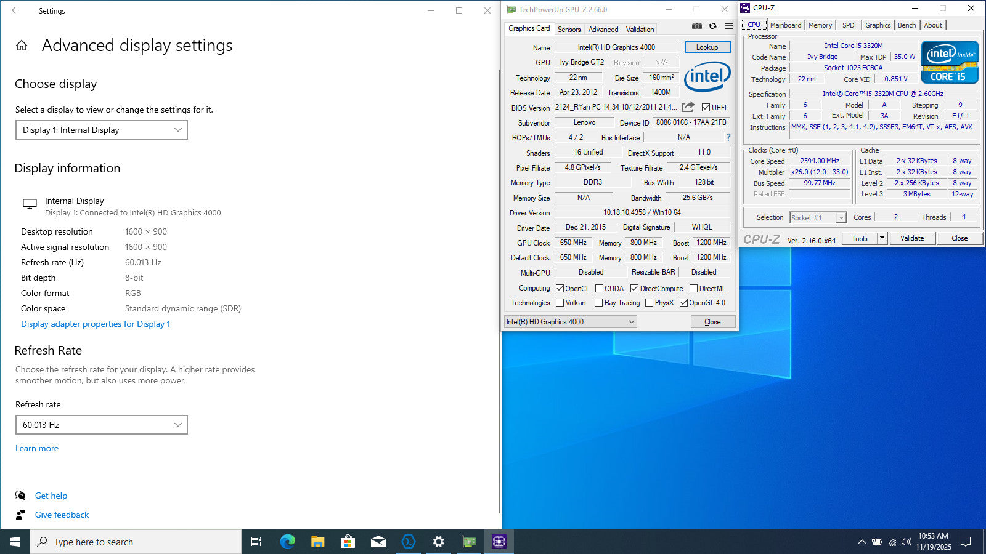Click the GPU-Z refresh icon

click(x=712, y=26)
